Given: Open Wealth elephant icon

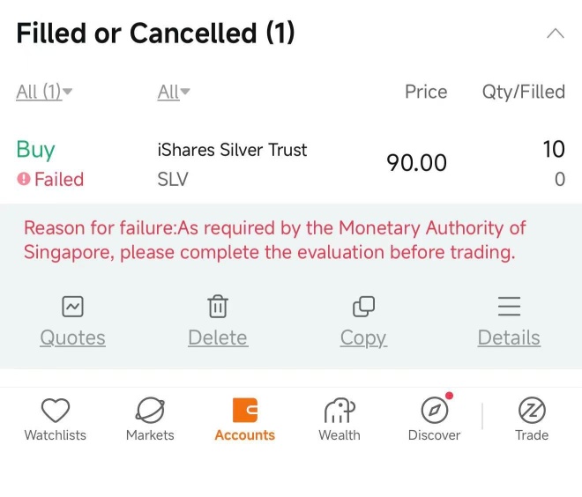Looking at the screenshot, I should point(339,411).
